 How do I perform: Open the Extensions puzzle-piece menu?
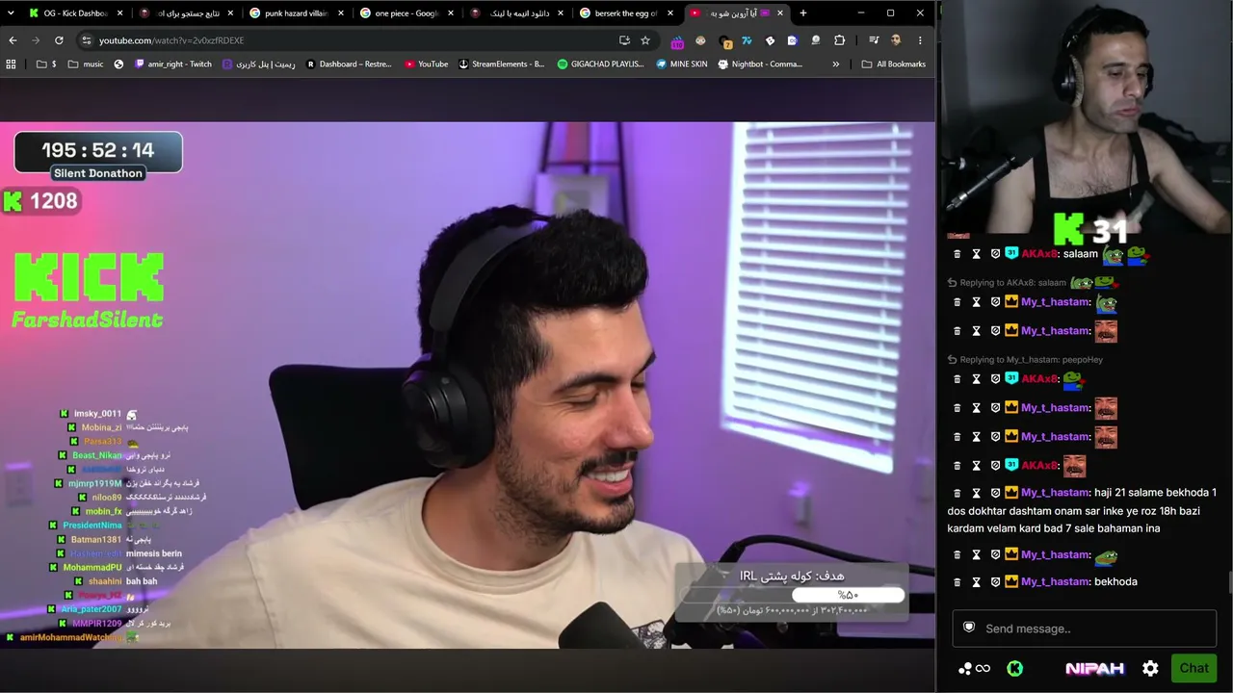pos(839,40)
